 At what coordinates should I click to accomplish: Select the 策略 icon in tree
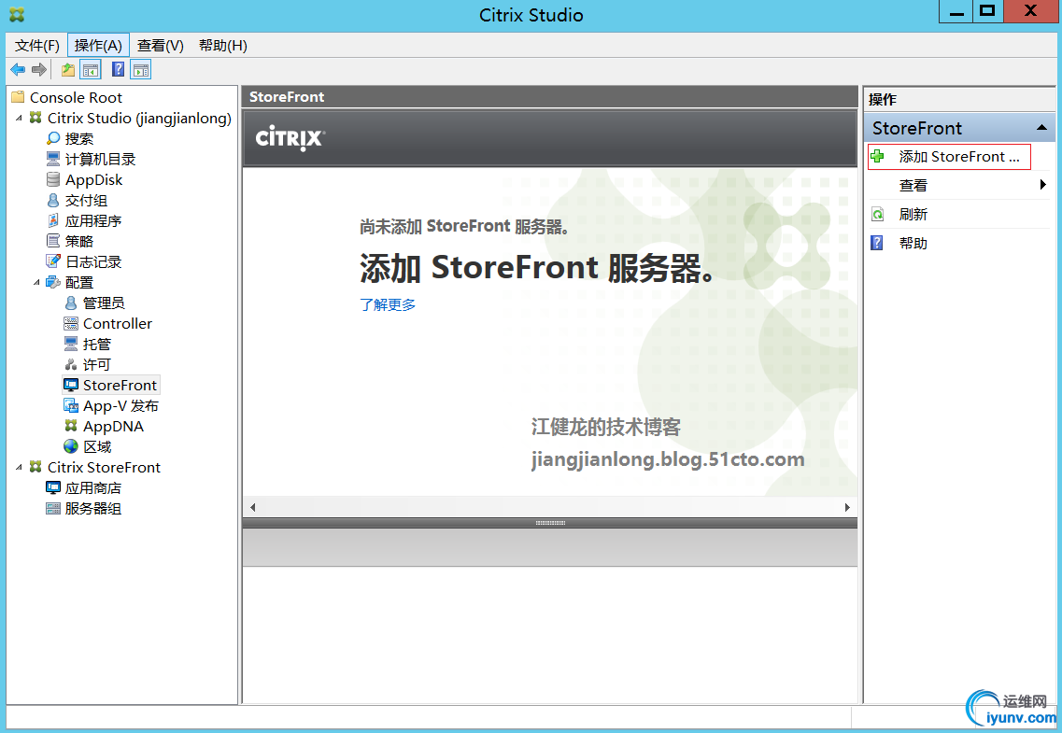53,241
